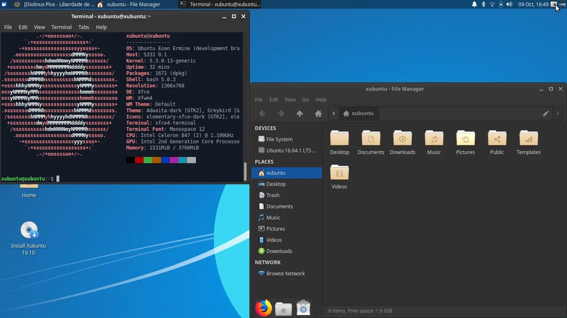Select Videos folder icon in file view
The height and width of the screenshot is (318, 567).
(340, 172)
